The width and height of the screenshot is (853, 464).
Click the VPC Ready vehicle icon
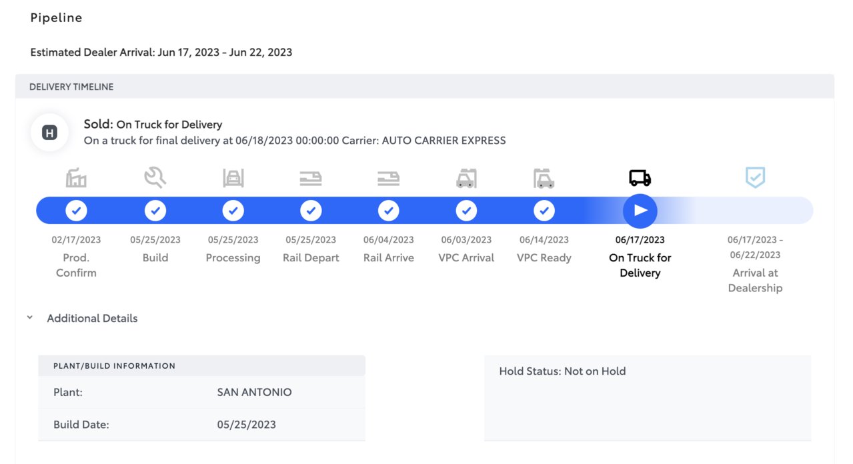tap(544, 178)
